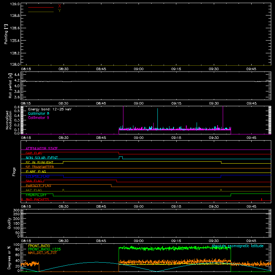Click the 4.4 tick on Roll period axis
The width and height of the screenshot is (275, 275).
[17, 75]
